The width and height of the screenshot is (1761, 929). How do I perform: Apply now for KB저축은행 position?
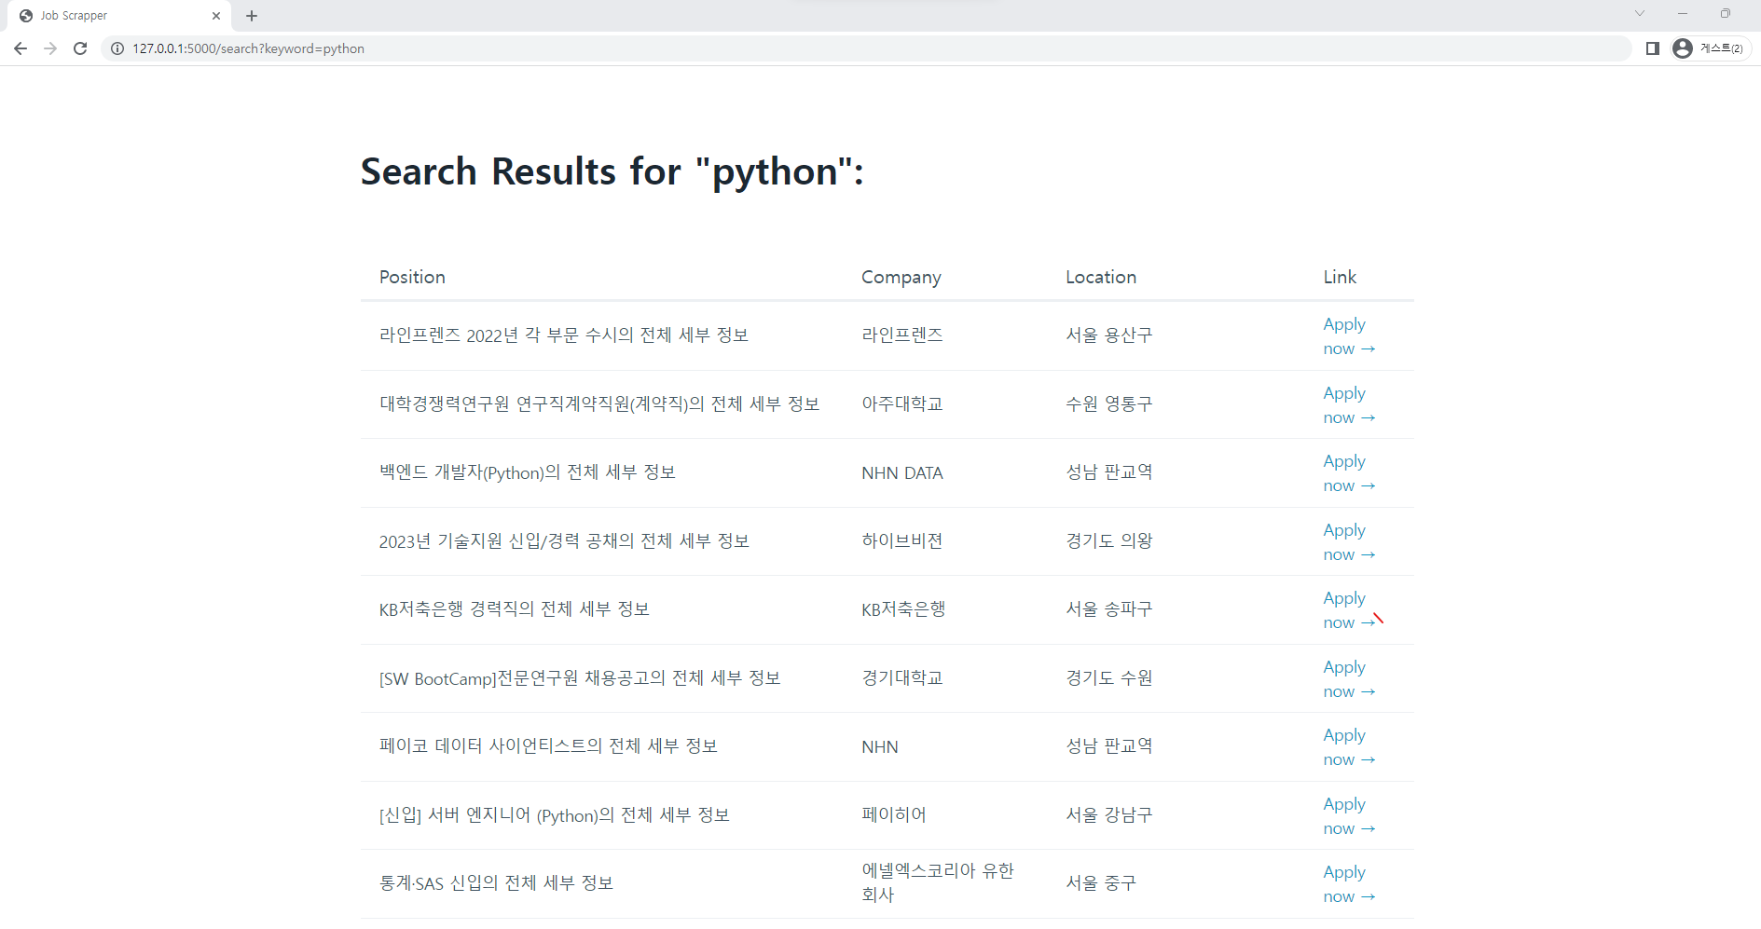(1349, 610)
